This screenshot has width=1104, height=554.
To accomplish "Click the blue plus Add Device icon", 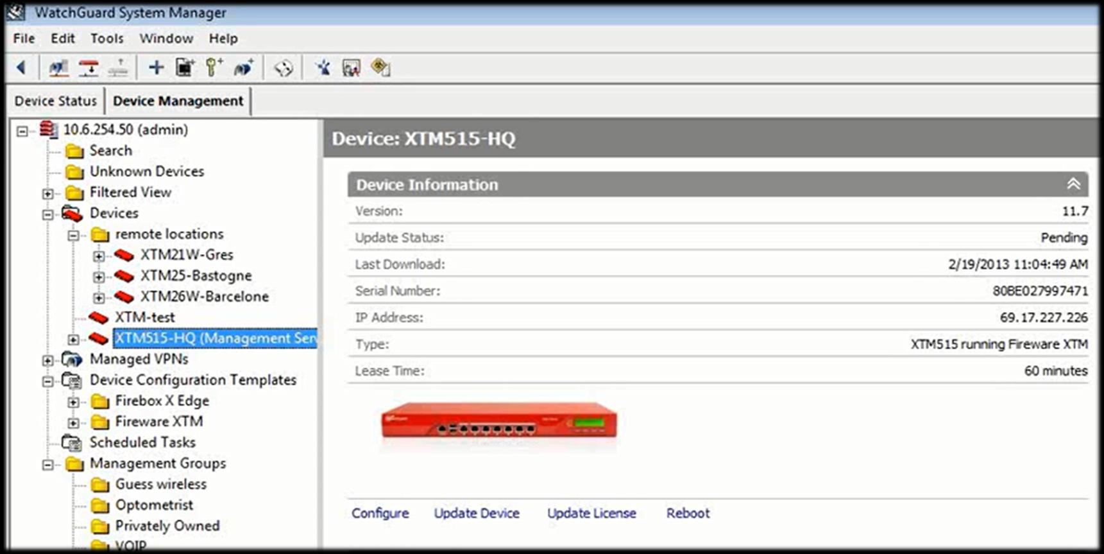I will click(x=156, y=67).
